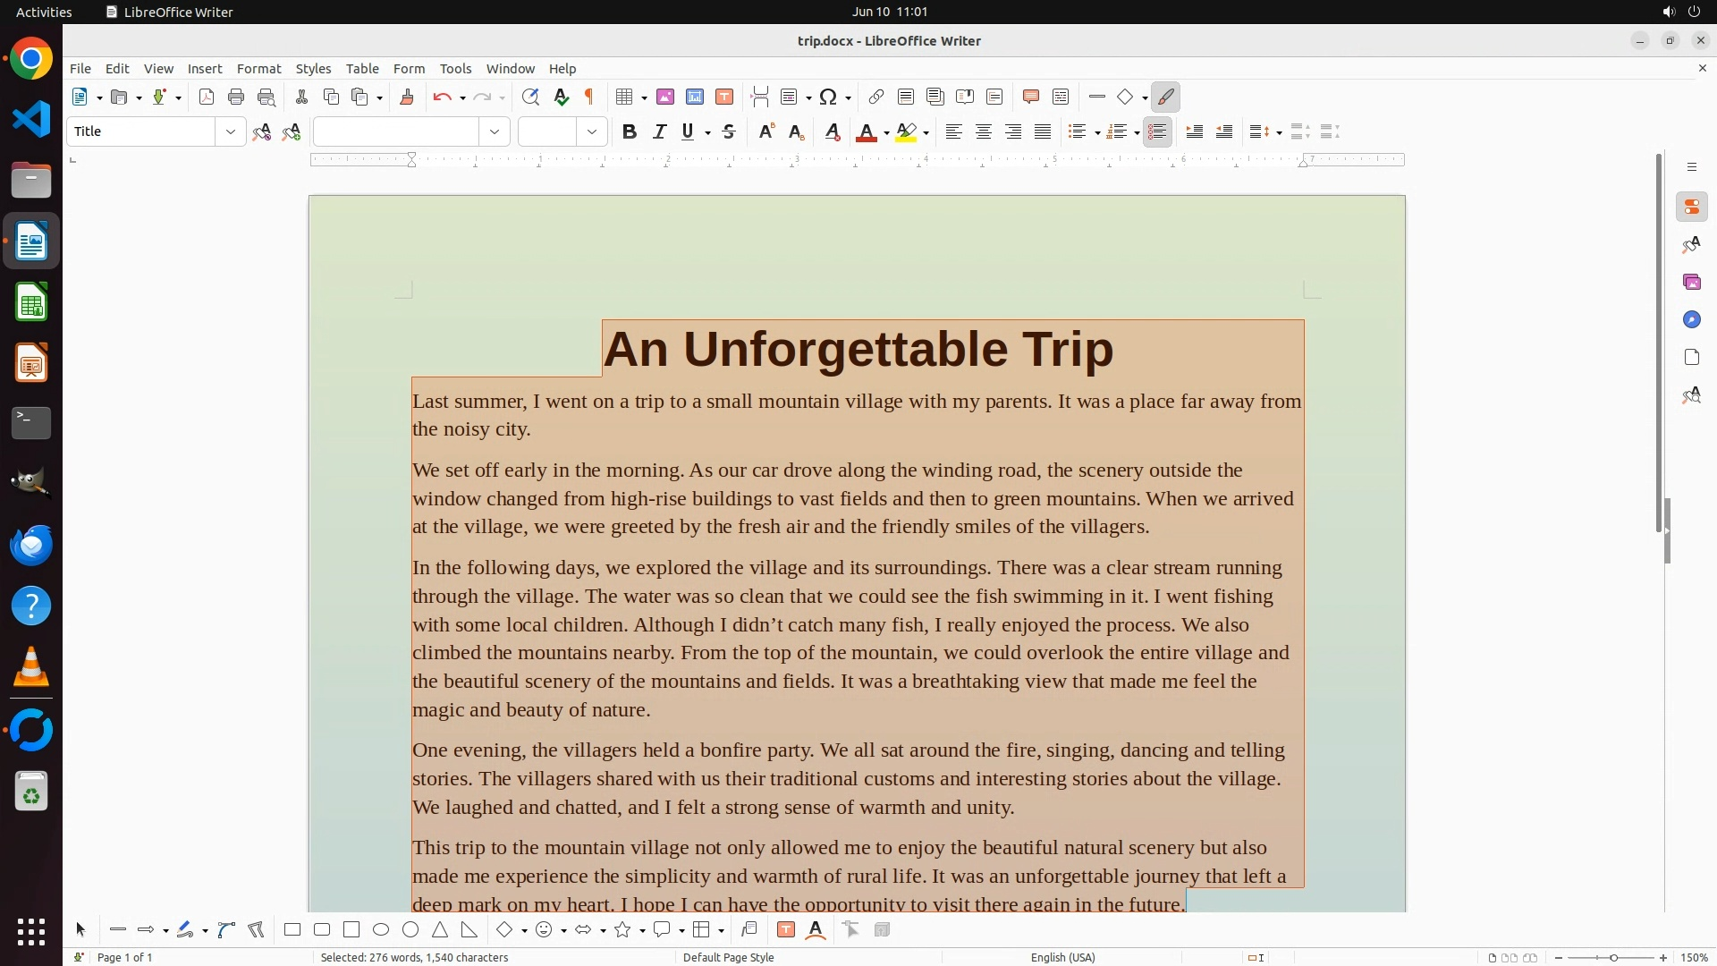The width and height of the screenshot is (1717, 966).
Task: Click the Clone Formatting paintbrush icon
Action: (407, 97)
